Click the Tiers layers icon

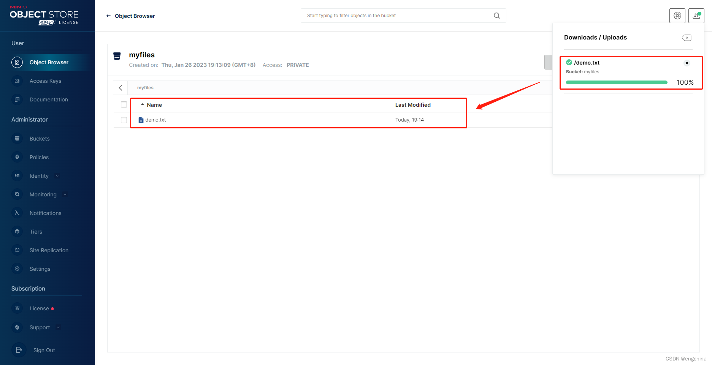17,232
